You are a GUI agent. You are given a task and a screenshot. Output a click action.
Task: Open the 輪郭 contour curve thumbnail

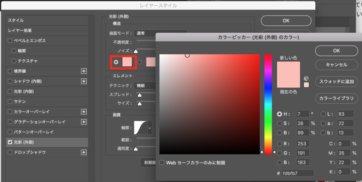tap(141, 128)
